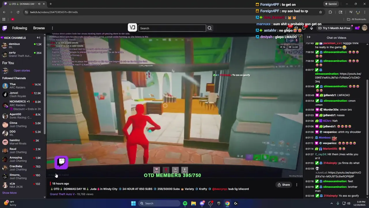Open the three-dot menu beside Browse
The height and width of the screenshot is (208, 369).
52,28
